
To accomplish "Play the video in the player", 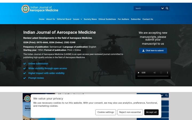I will click(x=139, y=73).
